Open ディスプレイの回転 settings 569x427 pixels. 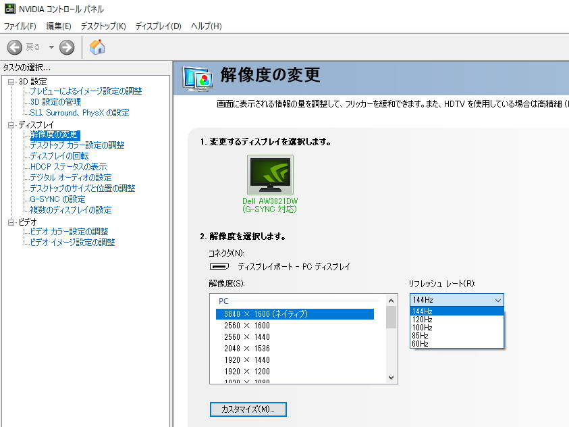click(59, 156)
